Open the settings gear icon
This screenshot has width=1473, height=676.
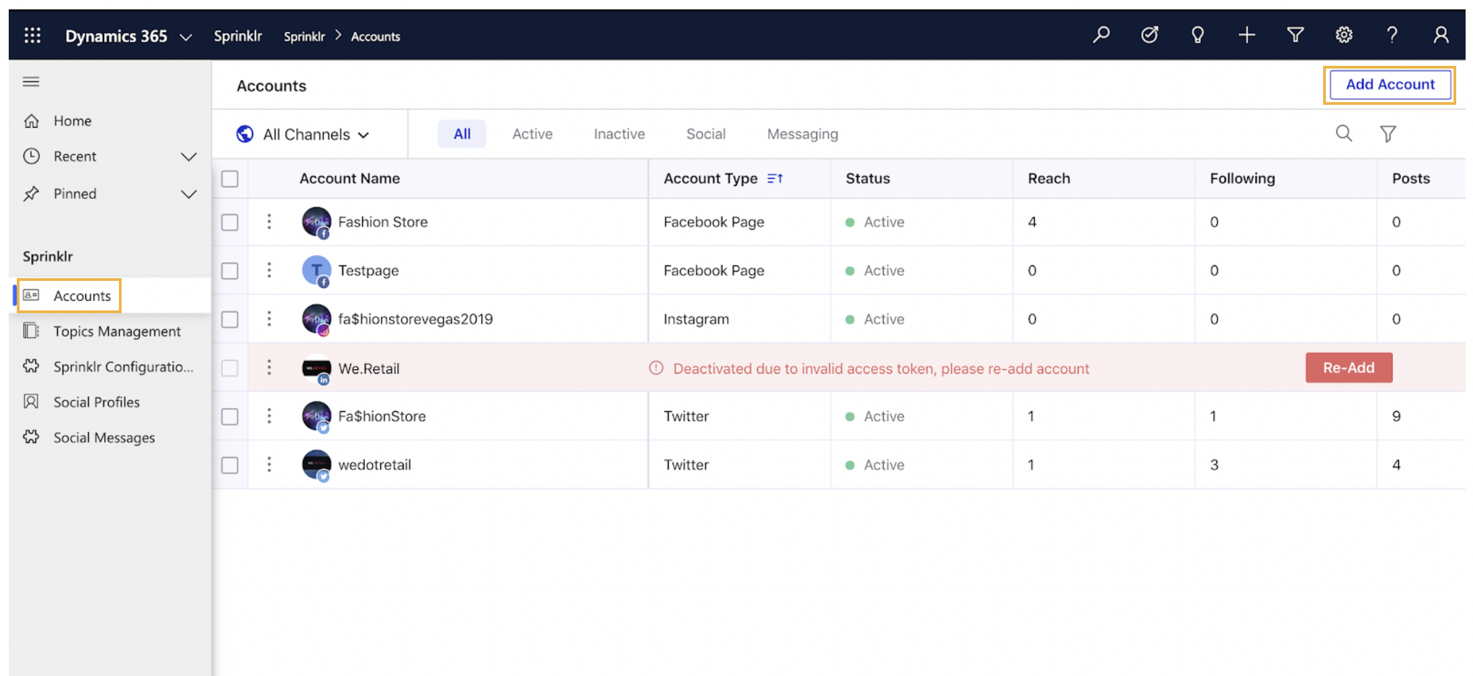pos(1344,35)
